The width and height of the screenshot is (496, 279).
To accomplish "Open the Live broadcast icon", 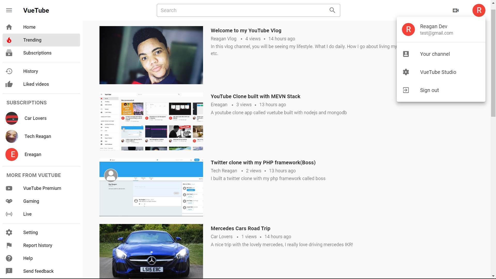I will [x=9, y=214].
